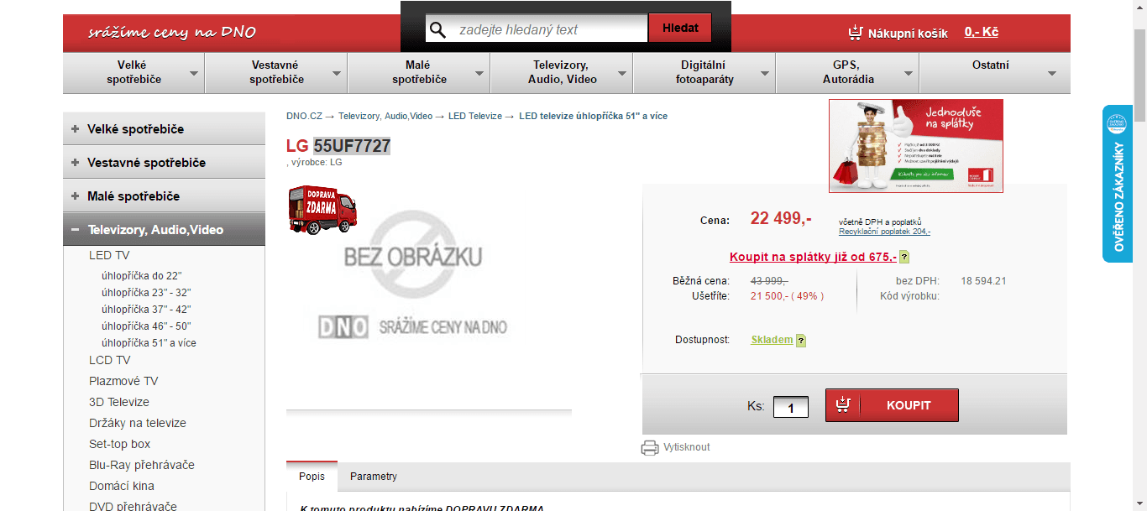
Task: Expand GPS, Autorádia menu arrow
Action: (909, 74)
